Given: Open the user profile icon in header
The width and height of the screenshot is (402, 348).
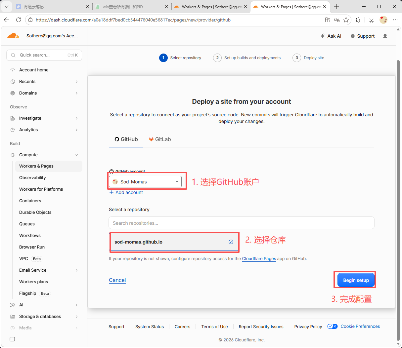Looking at the screenshot, I should coord(385,36).
